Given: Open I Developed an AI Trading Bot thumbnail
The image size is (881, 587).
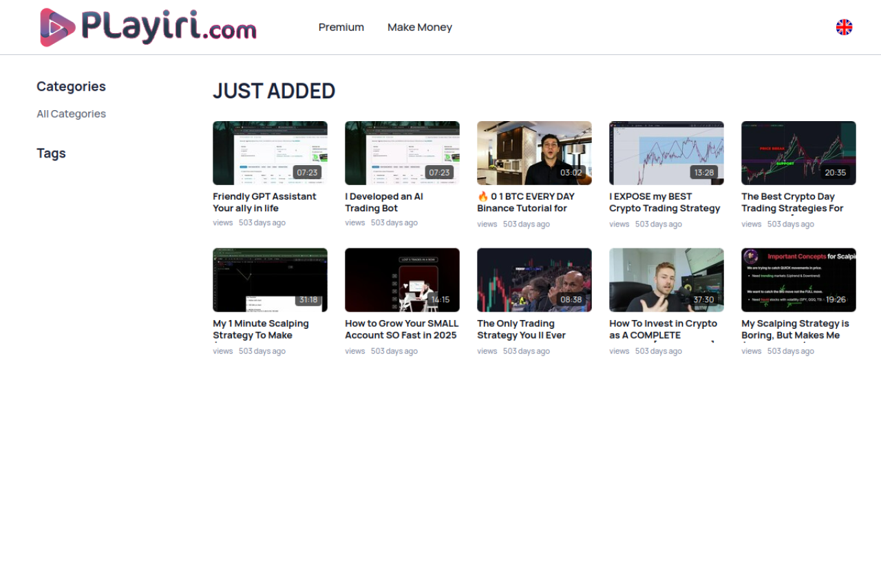Looking at the screenshot, I should [x=402, y=153].
